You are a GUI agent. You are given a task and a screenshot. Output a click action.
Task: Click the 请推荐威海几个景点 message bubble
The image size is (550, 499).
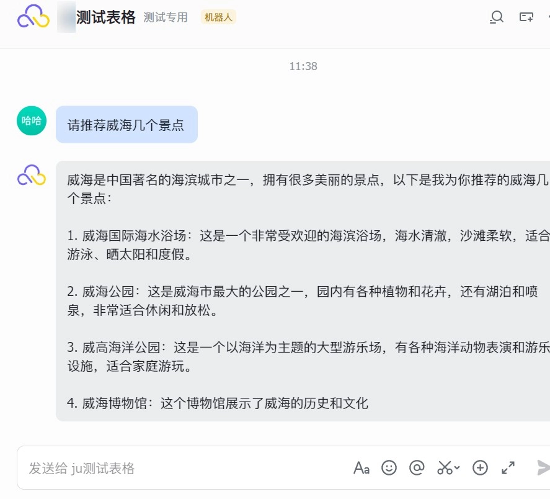coord(126,125)
